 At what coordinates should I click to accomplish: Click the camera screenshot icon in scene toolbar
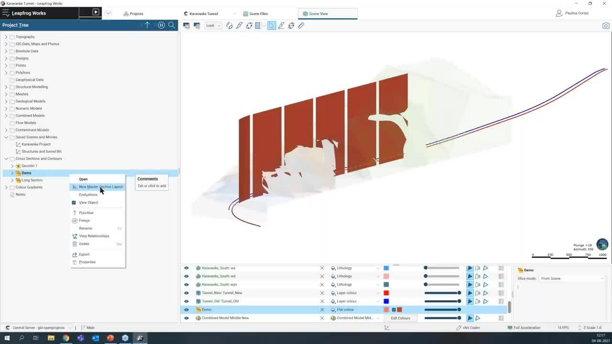(x=606, y=26)
